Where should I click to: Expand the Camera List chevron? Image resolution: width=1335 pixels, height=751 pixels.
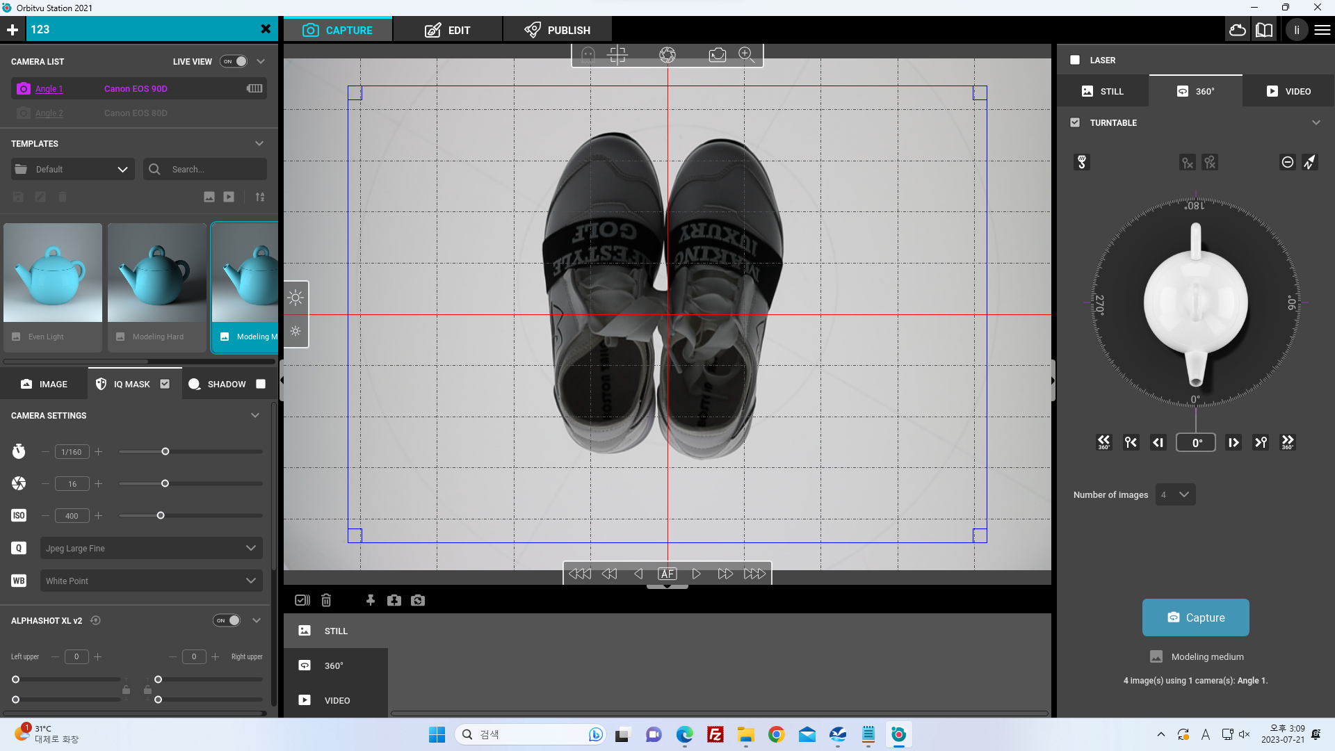tap(261, 61)
